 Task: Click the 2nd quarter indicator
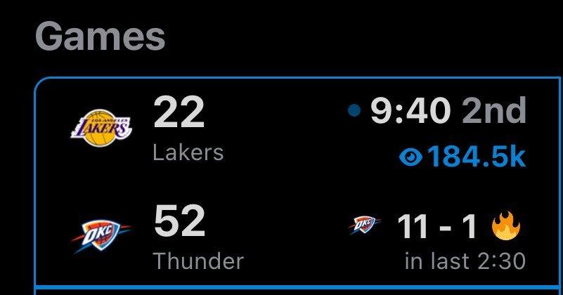[493, 111]
